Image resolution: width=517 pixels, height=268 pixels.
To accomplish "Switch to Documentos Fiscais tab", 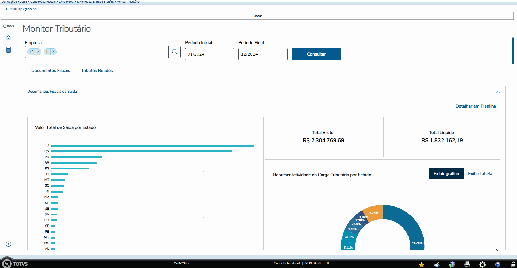I will click(x=51, y=71).
